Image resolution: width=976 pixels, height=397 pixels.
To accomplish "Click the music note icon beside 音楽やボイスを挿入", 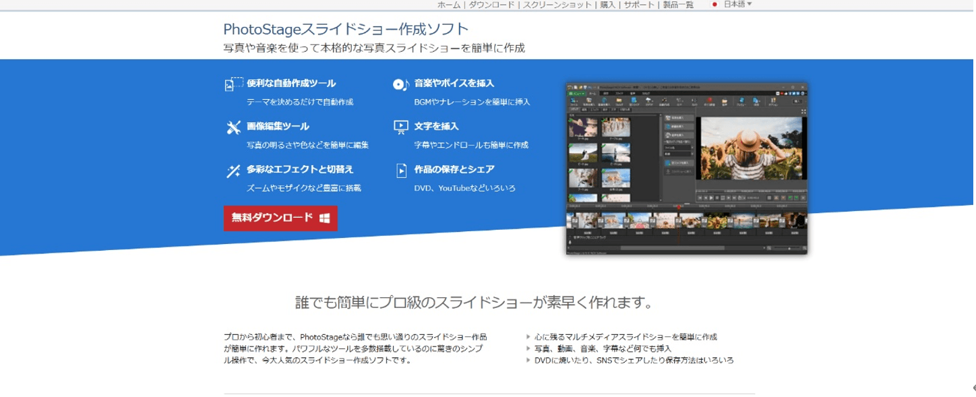I will pyautogui.click(x=401, y=84).
